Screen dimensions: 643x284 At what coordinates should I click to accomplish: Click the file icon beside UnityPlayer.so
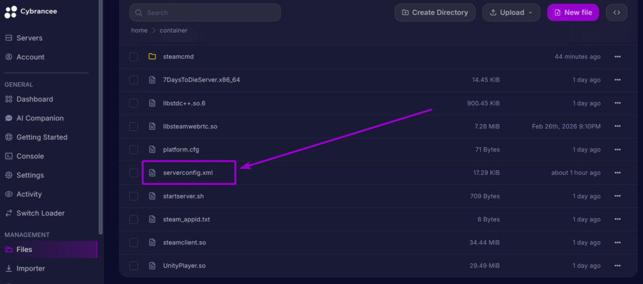tap(152, 266)
